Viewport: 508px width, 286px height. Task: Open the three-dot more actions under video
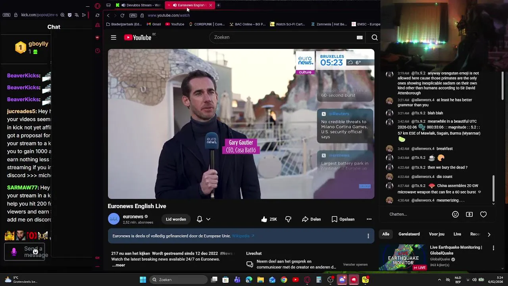tap(369, 219)
